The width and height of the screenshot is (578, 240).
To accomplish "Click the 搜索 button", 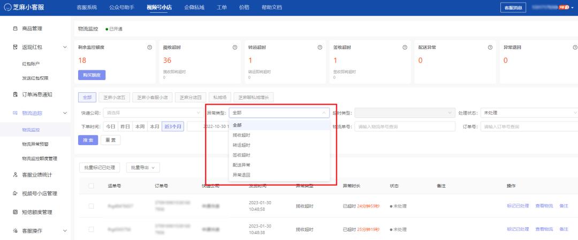I will (88, 140).
